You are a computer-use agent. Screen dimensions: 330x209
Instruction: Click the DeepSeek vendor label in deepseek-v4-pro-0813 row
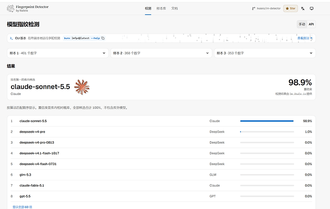[217, 142]
